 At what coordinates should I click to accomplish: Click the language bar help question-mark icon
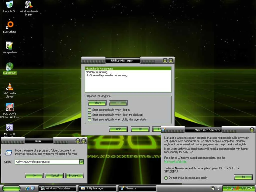(x=213, y=188)
